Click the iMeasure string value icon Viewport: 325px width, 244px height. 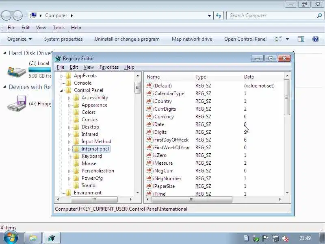tap(149, 163)
